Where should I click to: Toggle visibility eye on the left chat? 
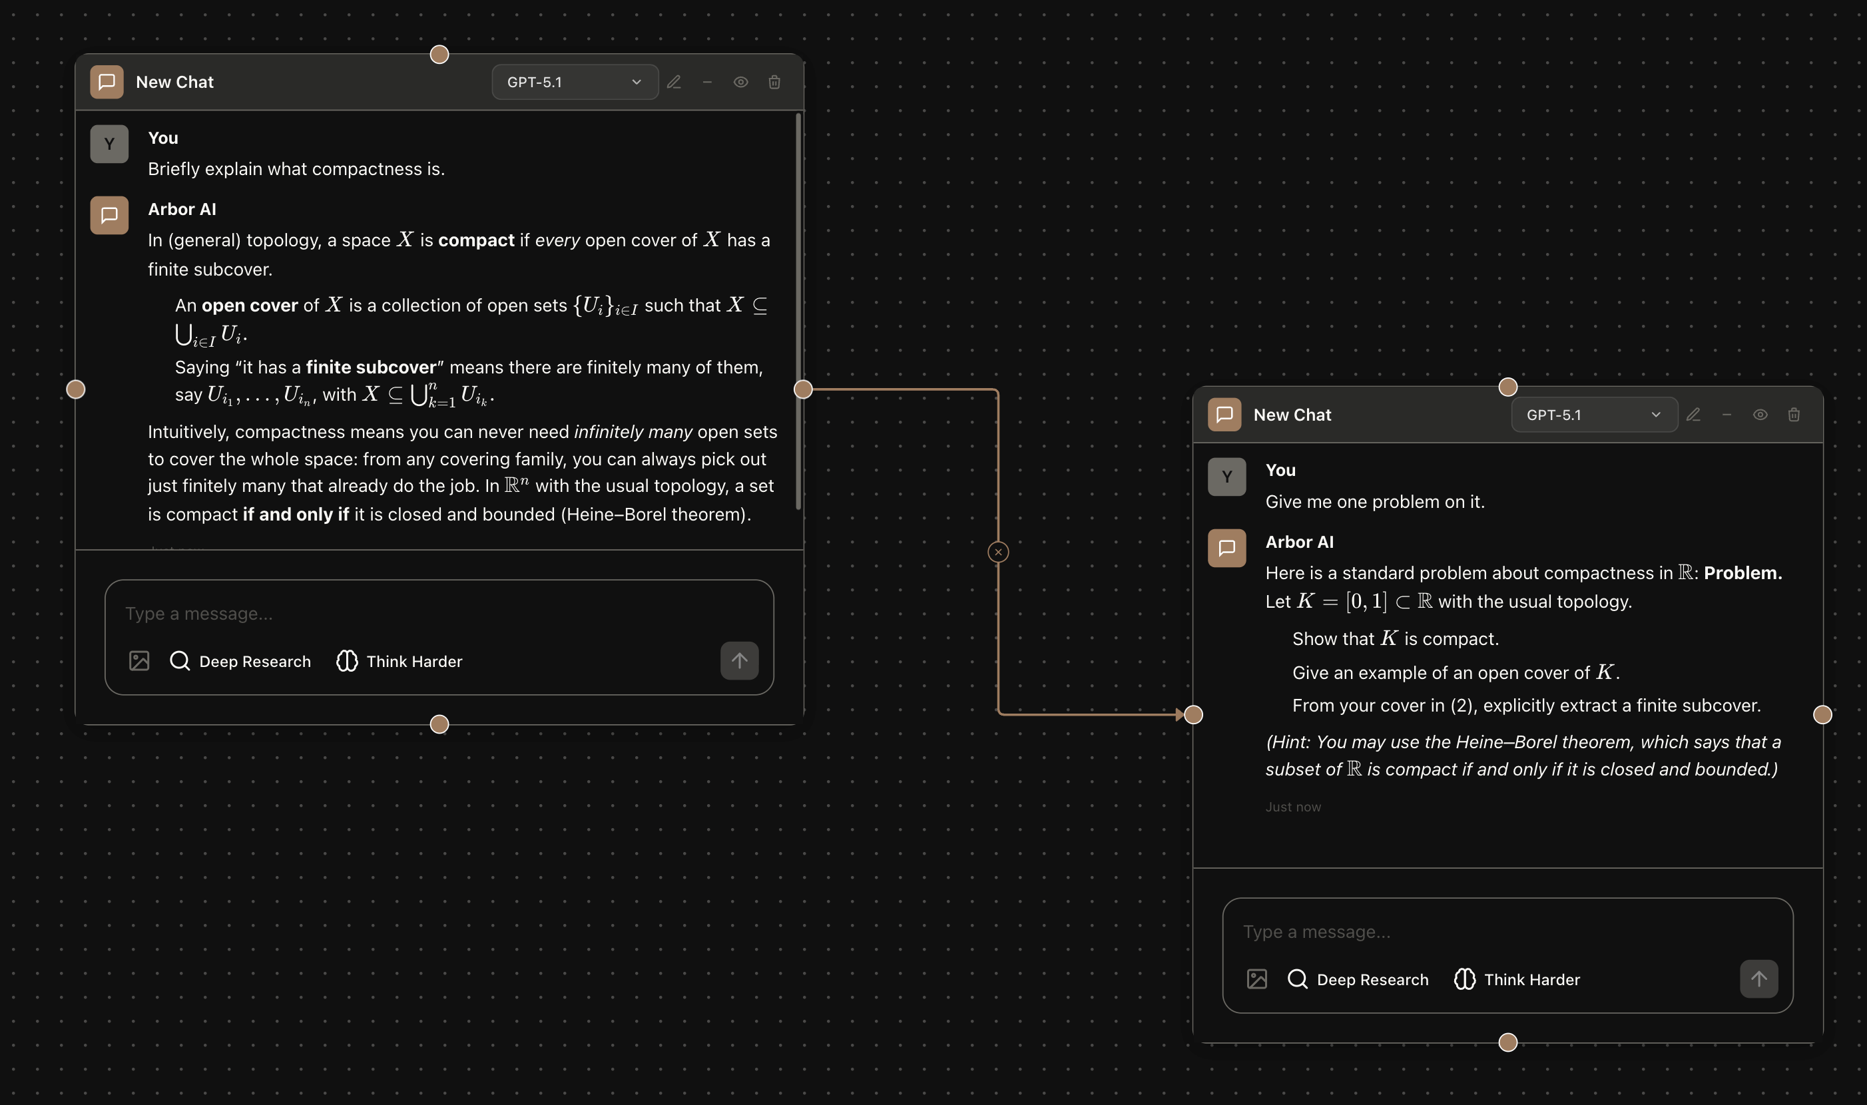(740, 82)
